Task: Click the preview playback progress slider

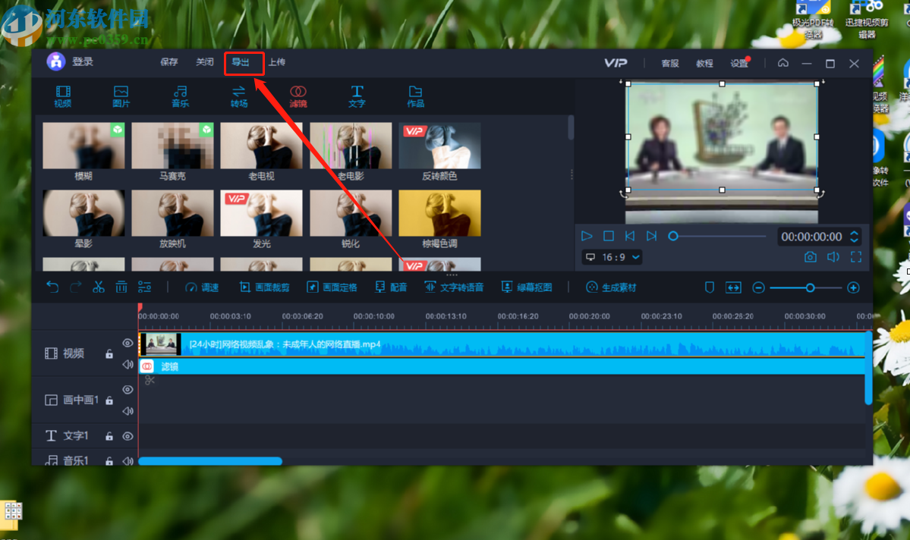Action: click(717, 237)
